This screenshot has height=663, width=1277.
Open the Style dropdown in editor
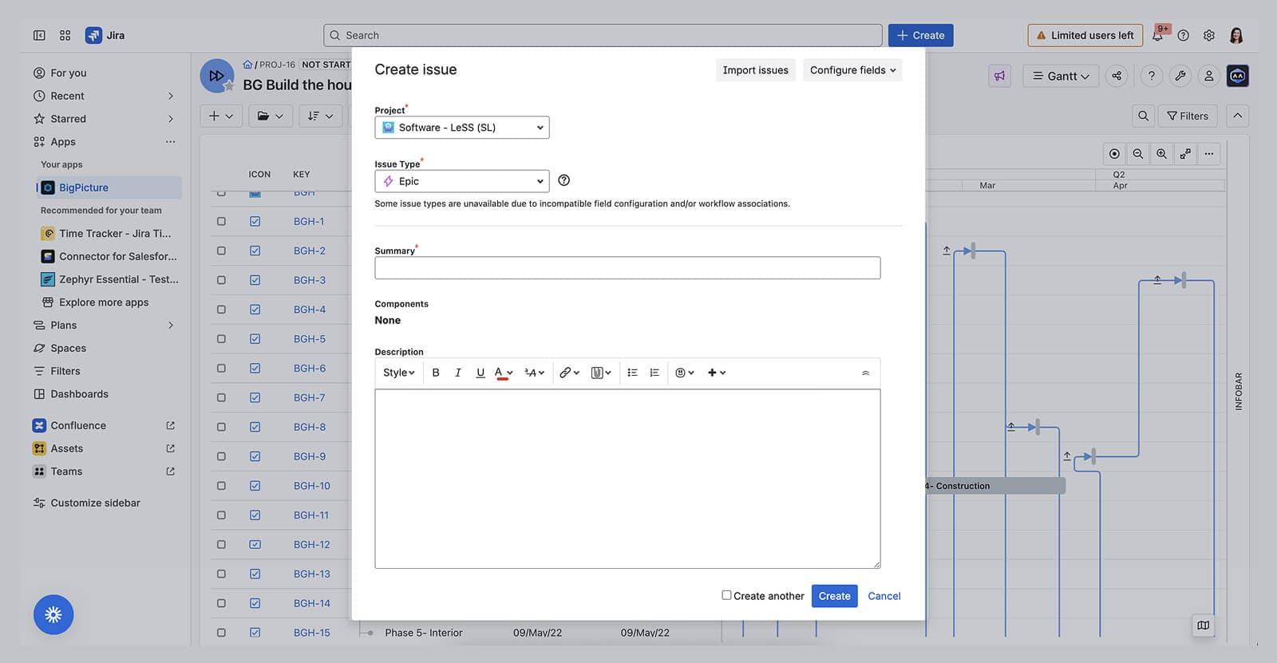[398, 373]
